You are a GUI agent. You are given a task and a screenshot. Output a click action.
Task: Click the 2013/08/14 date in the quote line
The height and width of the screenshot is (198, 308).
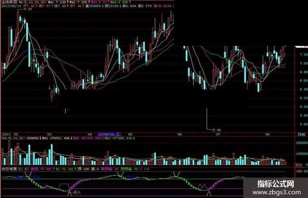(x=11, y=6)
